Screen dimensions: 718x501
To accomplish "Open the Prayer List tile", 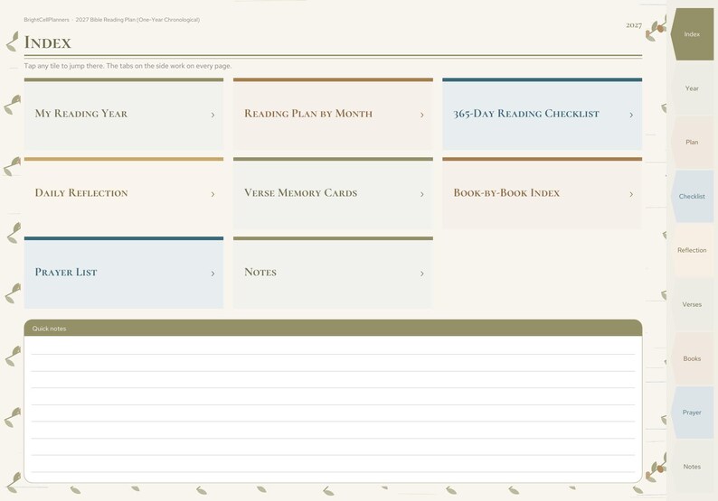I will [x=124, y=273].
